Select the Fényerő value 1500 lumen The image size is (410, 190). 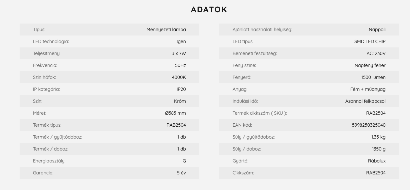click(x=373, y=77)
